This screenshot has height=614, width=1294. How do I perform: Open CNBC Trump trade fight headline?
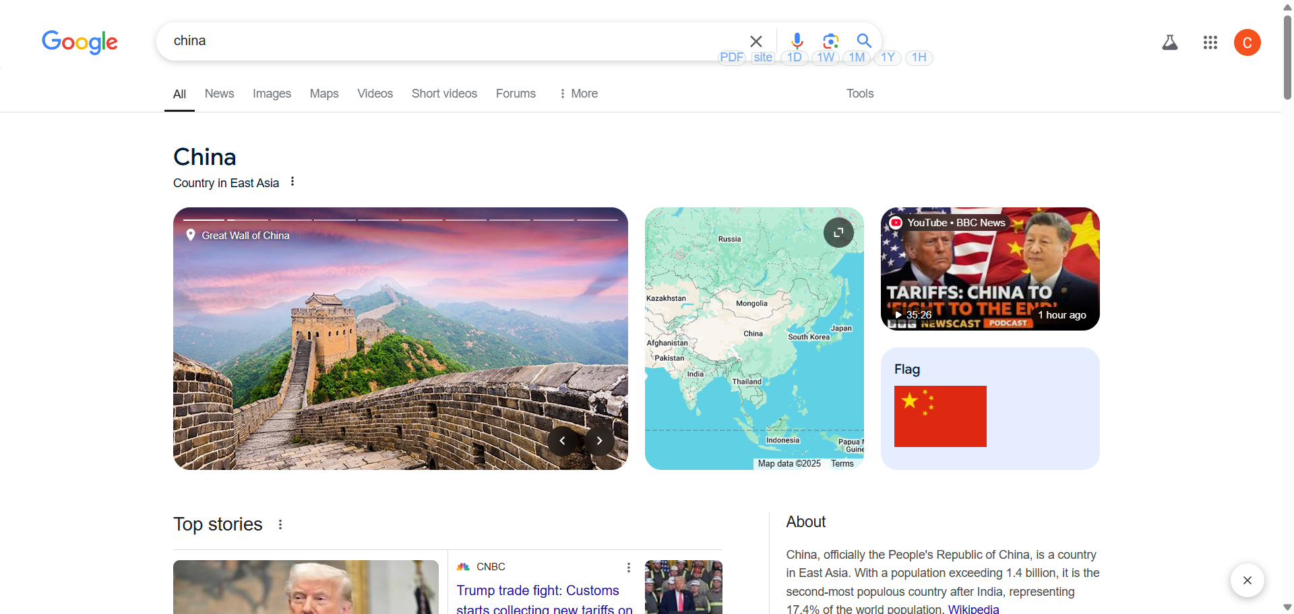point(544,599)
